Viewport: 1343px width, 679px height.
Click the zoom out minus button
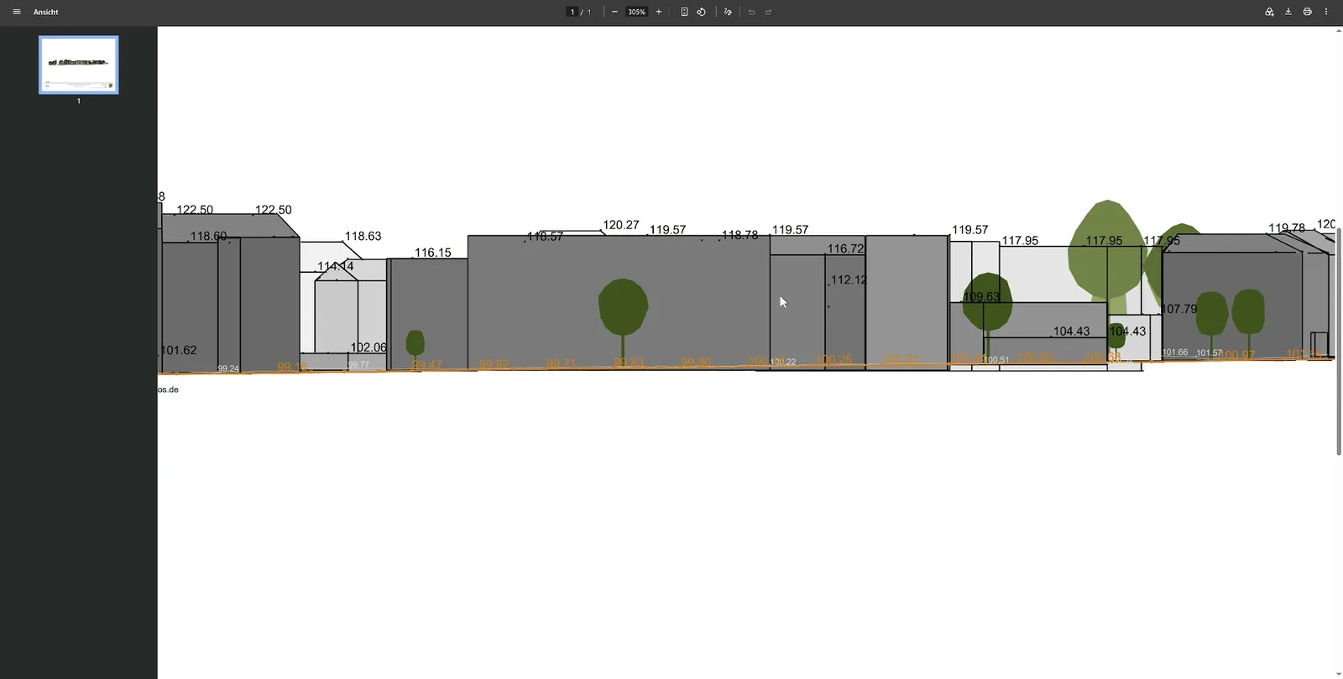coord(614,12)
